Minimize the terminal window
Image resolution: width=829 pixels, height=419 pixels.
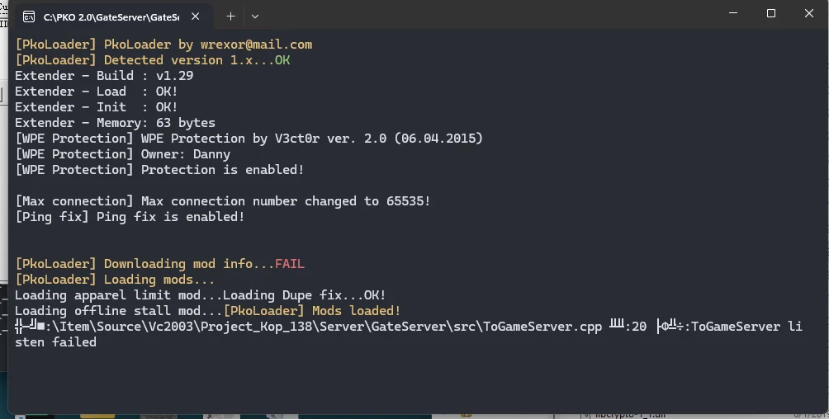pos(732,14)
